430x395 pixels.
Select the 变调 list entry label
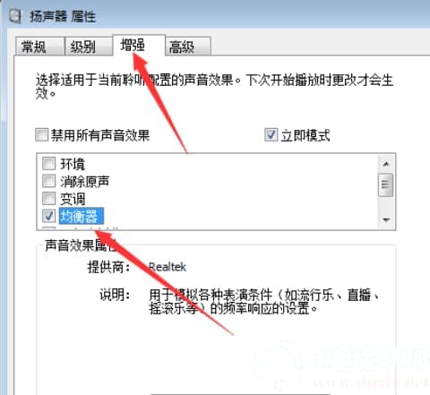(73, 199)
